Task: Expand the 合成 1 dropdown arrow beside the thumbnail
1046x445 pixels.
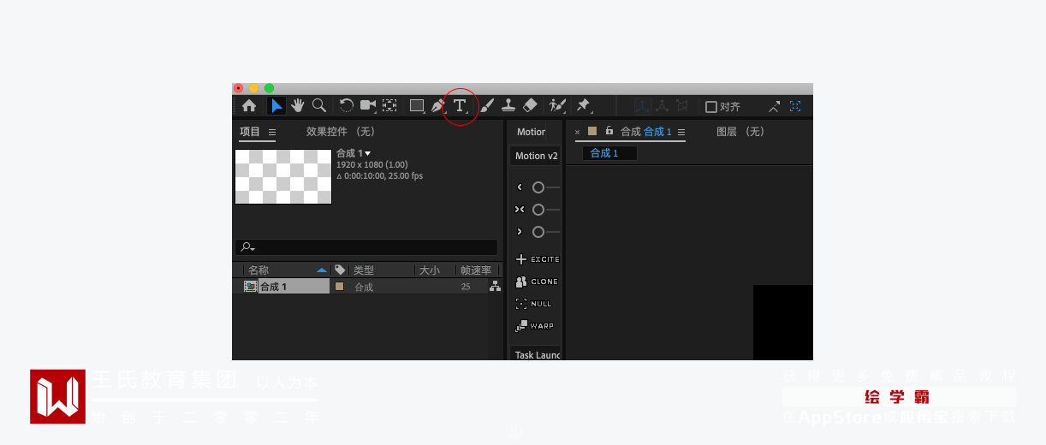Action: (x=368, y=153)
